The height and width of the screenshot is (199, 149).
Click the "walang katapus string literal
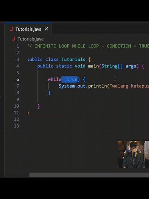(129, 86)
